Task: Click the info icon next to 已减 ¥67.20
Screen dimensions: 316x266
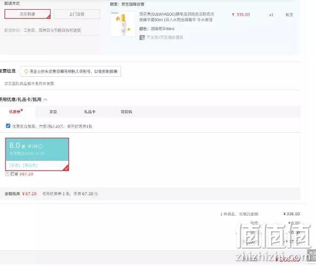Action: coord(7,174)
